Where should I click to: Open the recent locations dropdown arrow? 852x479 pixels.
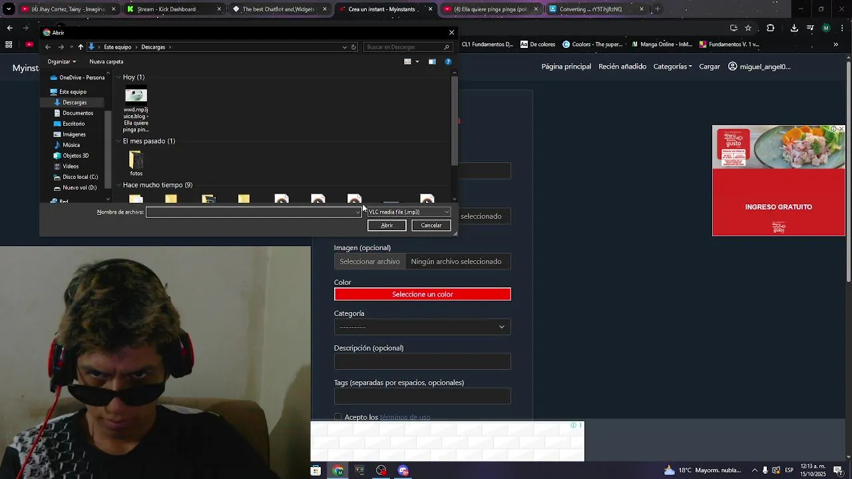pyautogui.click(x=71, y=47)
